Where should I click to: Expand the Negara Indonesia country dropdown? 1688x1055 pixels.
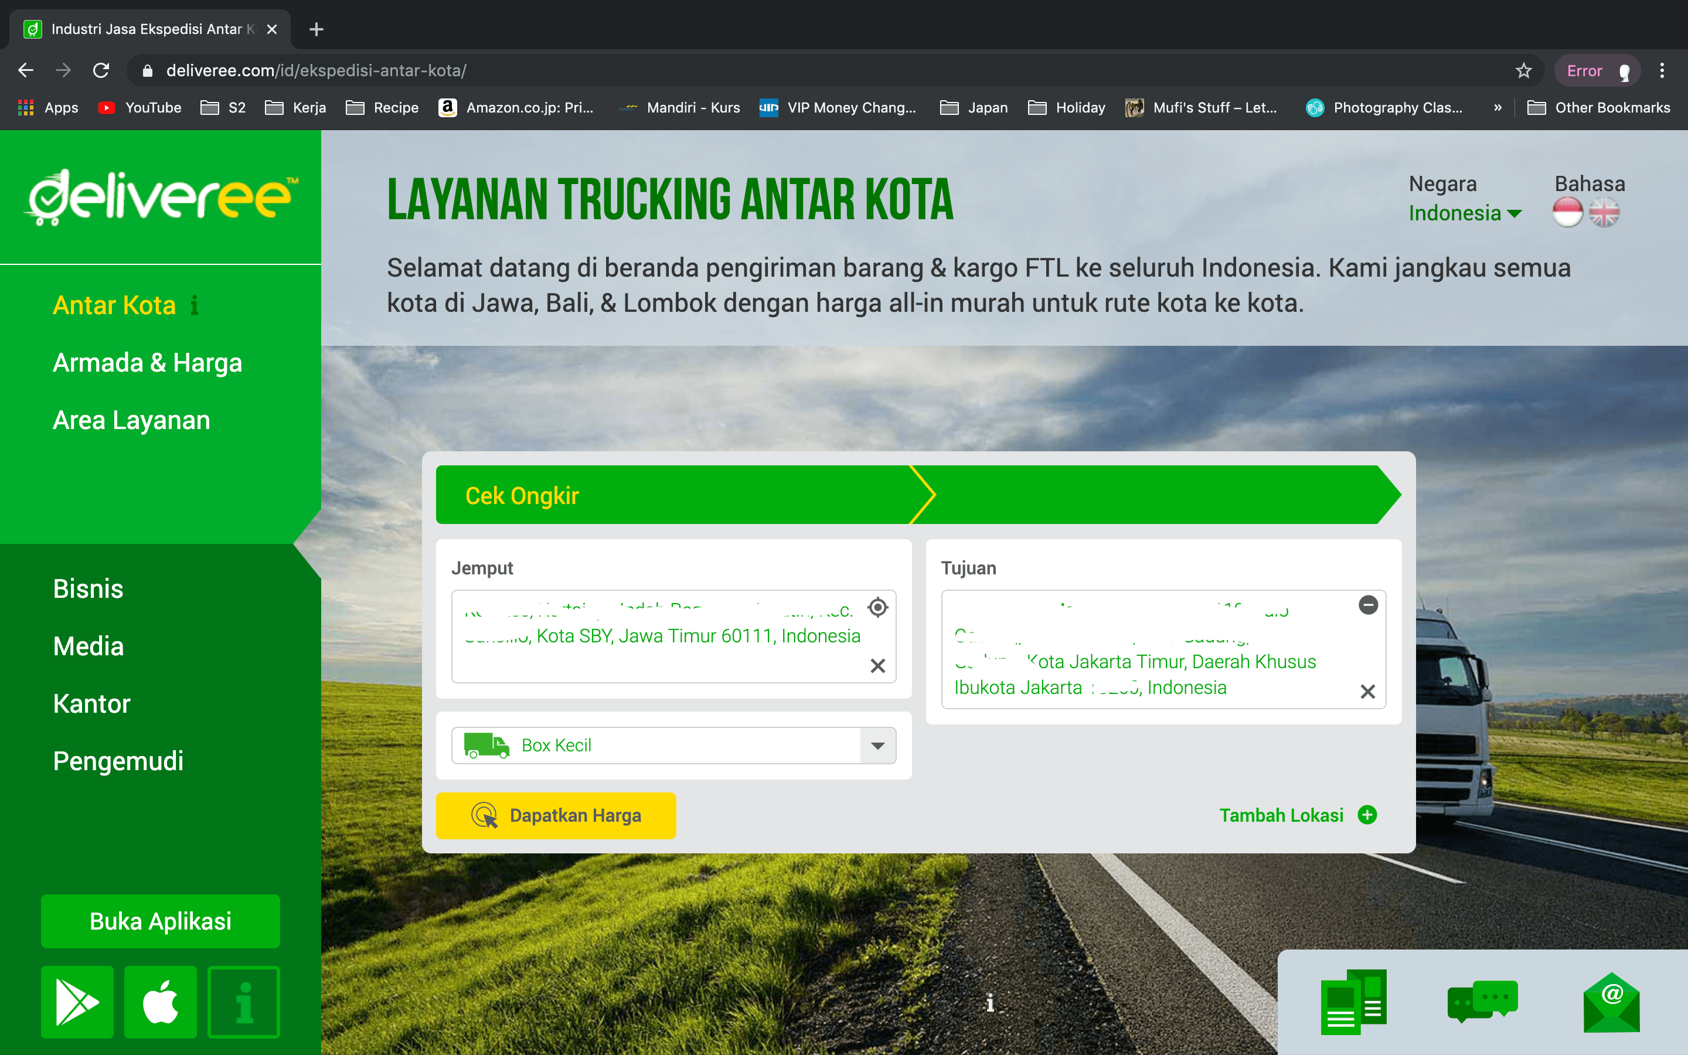1464,213
